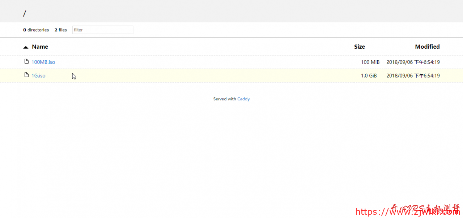Viewport: 463px width, 218px height.
Task: Select the 100 MiB size cell
Action: click(370, 62)
